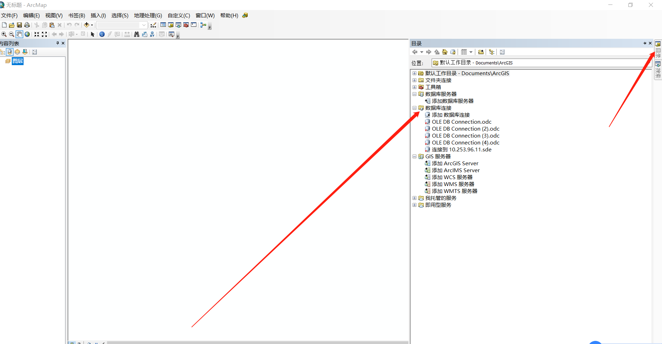Open the Find tool with binoculars icon
The height and width of the screenshot is (344, 662).
136,34
